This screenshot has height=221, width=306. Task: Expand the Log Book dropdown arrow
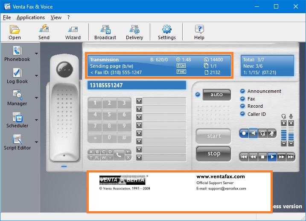pos(37,76)
